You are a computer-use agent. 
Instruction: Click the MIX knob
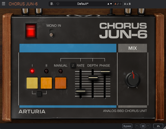132,79
